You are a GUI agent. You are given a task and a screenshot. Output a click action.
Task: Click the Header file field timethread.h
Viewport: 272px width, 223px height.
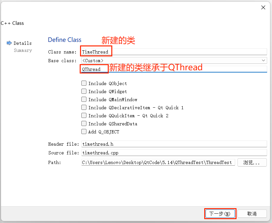point(174,144)
